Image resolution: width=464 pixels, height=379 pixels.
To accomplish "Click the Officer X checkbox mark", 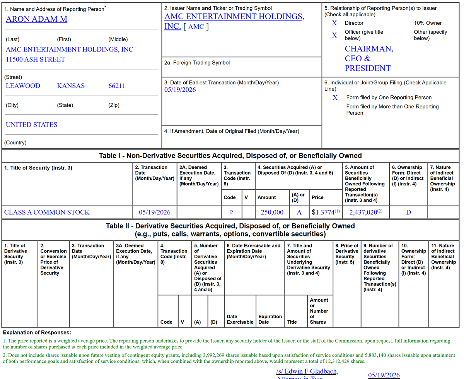I will 334,35.
